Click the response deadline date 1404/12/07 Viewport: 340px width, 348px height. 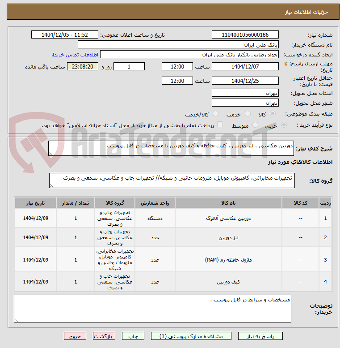click(x=245, y=66)
